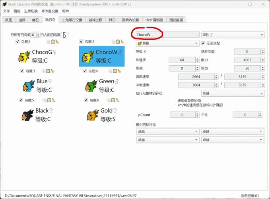Select the Green chocobo icon
270x199 pixels.
click(x=91, y=86)
